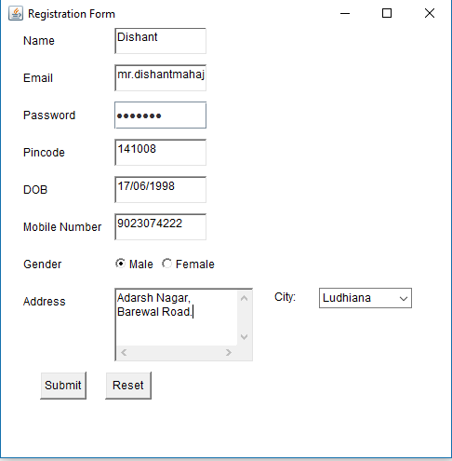
Task: Click the DOB field showing 17/06/1998
Action: click(x=160, y=190)
